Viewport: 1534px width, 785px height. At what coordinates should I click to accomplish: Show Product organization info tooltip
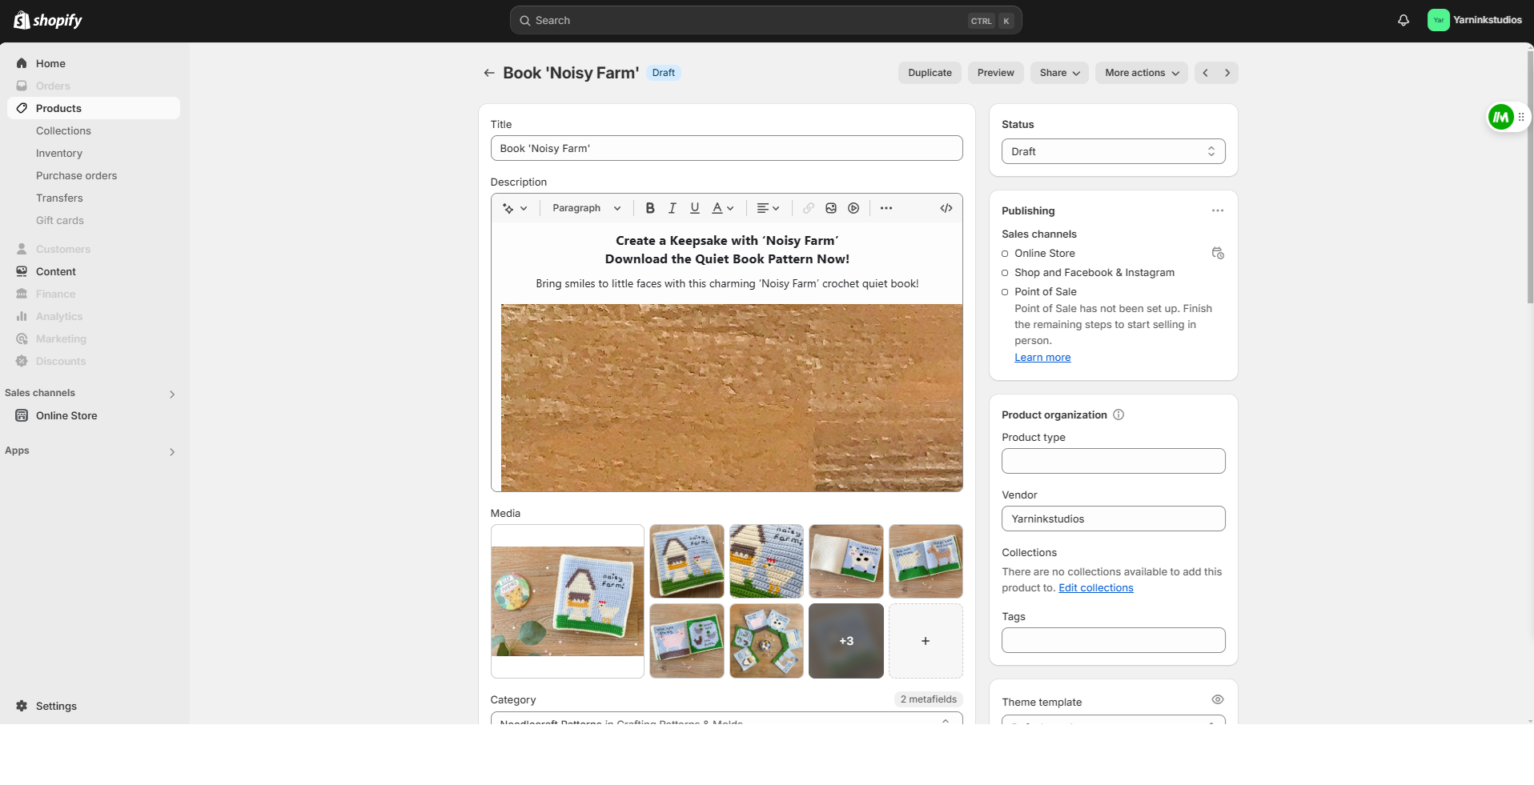[1118, 415]
